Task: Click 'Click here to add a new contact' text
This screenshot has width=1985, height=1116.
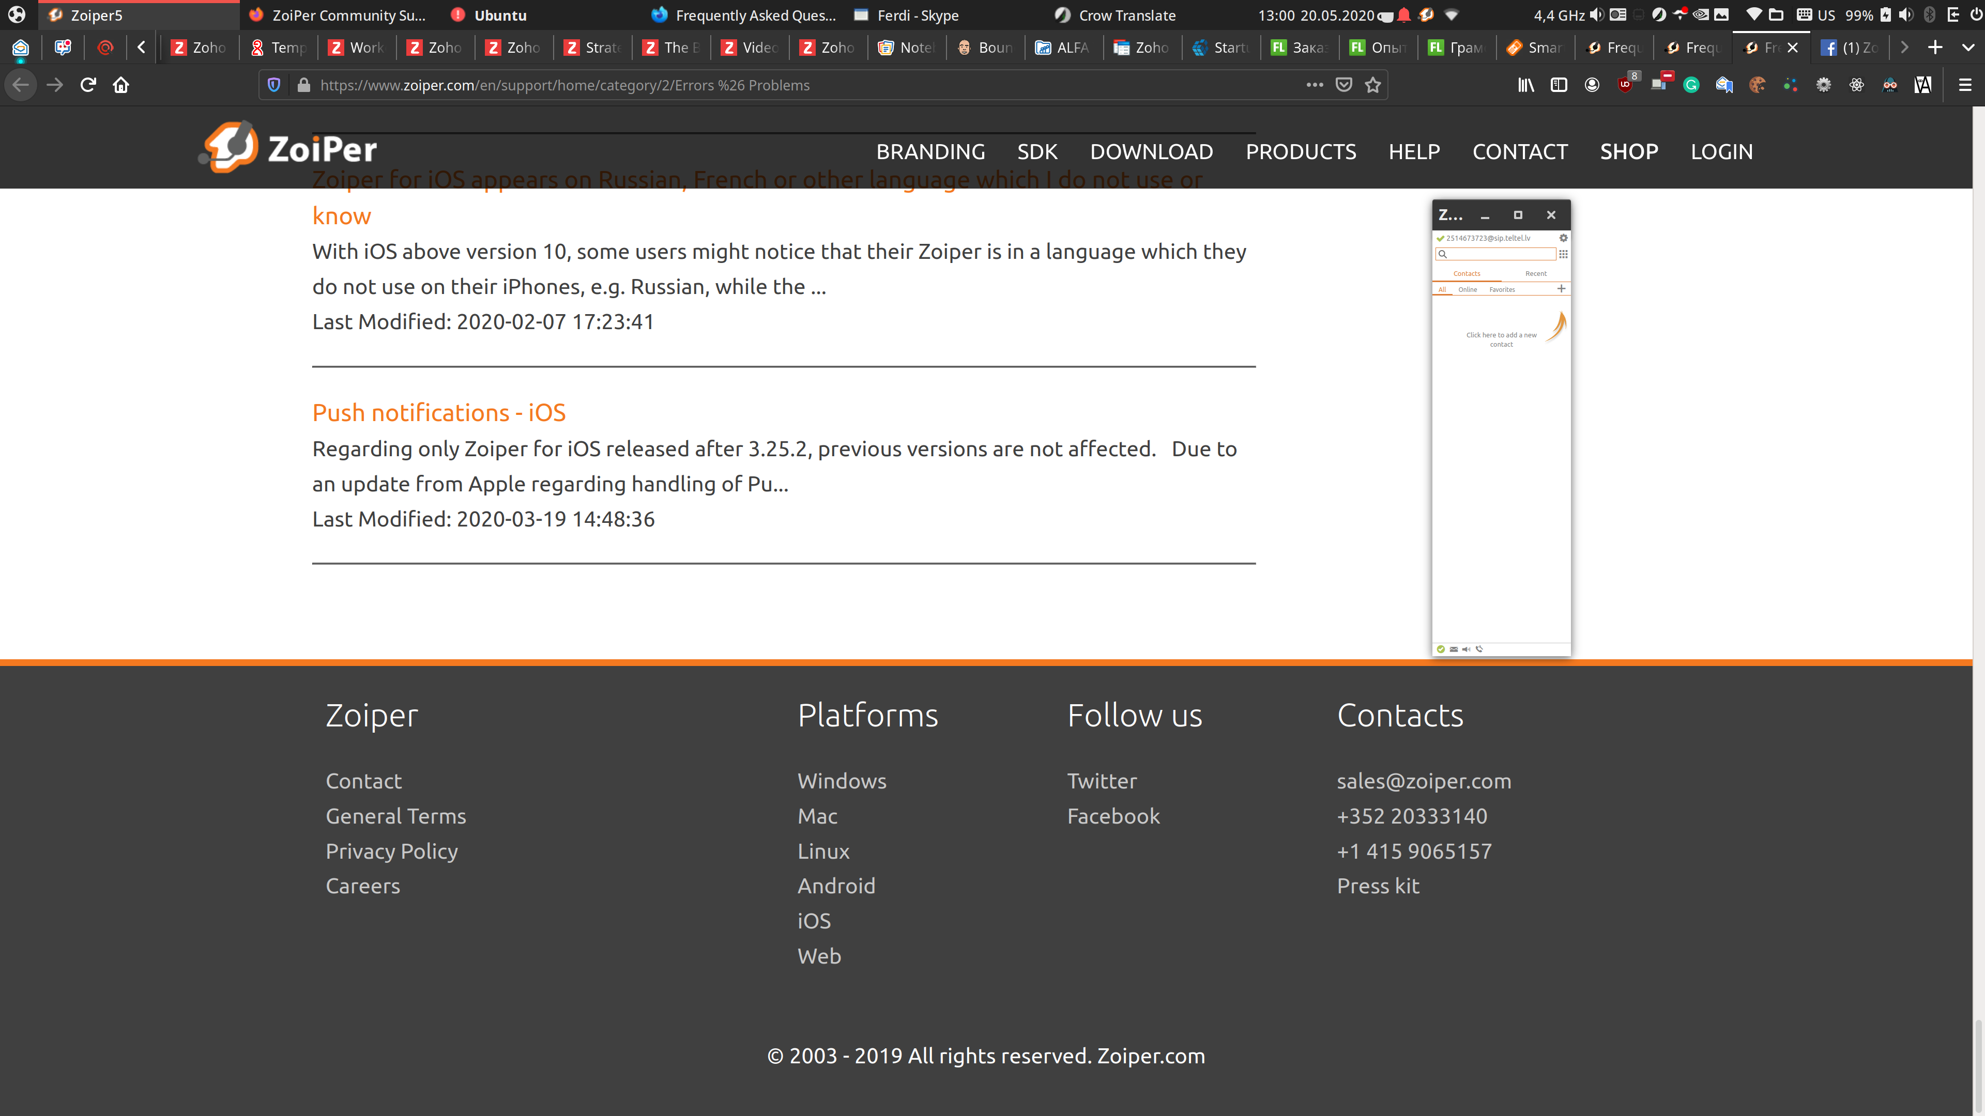Action: (x=1501, y=339)
